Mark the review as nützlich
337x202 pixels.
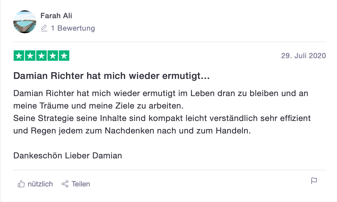40,184
